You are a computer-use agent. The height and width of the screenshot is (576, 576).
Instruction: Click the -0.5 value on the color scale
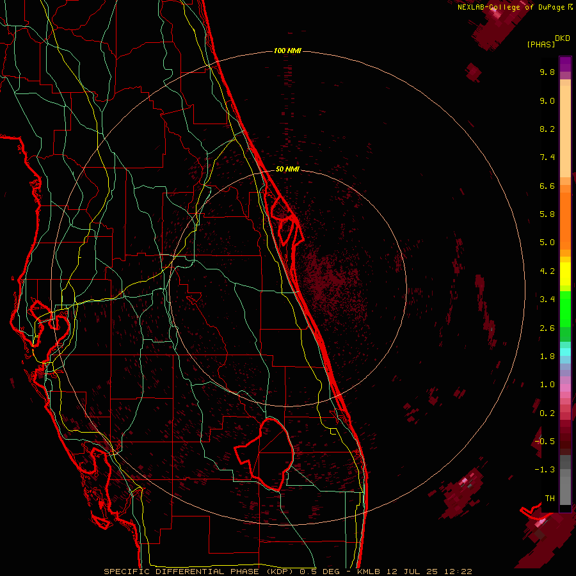tap(545, 442)
